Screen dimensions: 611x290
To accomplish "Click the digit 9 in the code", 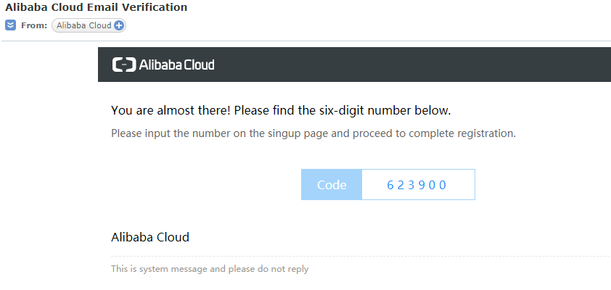I will (x=421, y=185).
